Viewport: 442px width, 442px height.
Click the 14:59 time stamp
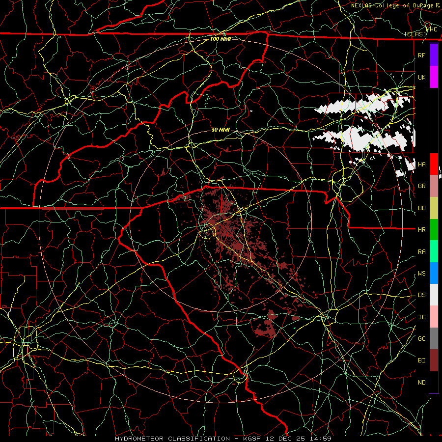321,439
